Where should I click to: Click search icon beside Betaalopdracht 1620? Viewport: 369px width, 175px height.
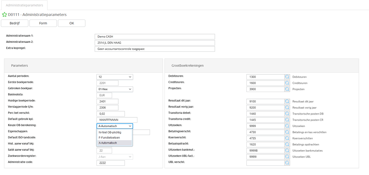click(287, 144)
